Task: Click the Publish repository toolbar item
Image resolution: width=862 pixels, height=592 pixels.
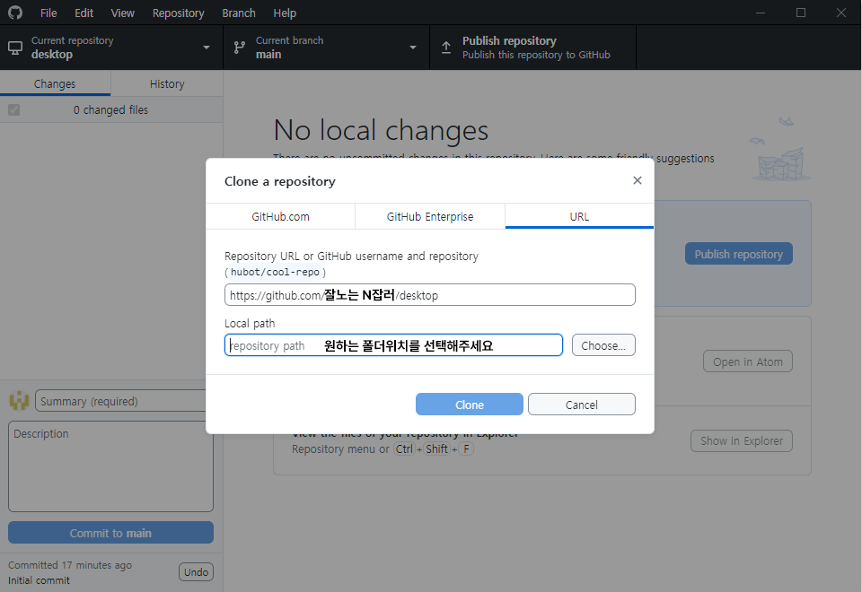Action: [x=532, y=48]
